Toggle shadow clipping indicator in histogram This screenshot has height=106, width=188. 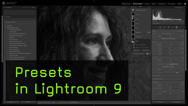pyautogui.click(x=153, y=10)
